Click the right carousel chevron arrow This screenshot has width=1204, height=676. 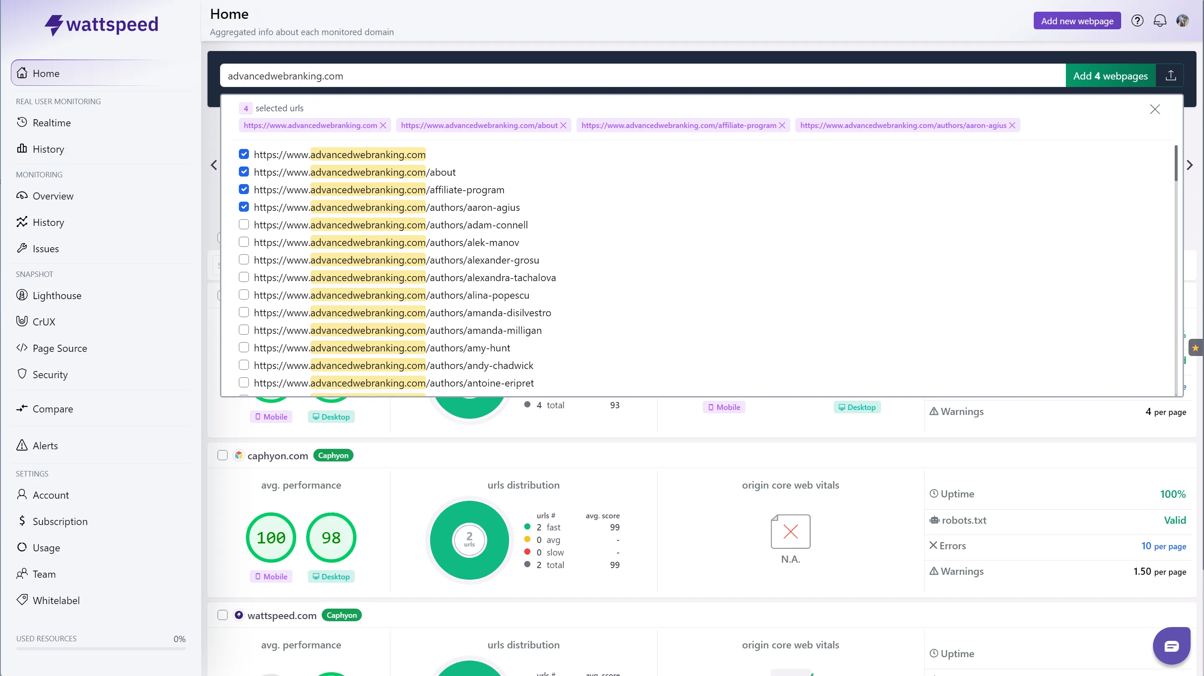(x=1189, y=165)
